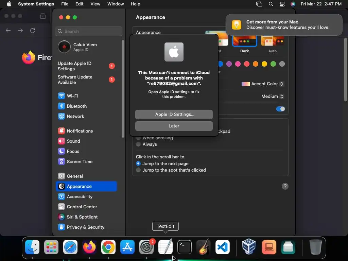
Task: Open TextEdit from the Dock
Action: point(166,247)
